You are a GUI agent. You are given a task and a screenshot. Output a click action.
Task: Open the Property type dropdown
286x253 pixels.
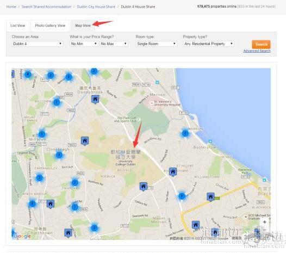coord(208,44)
